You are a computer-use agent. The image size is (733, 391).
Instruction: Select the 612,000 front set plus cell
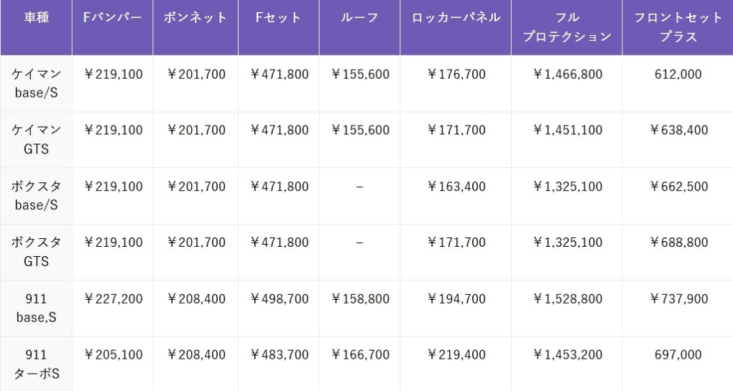click(x=678, y=75)
